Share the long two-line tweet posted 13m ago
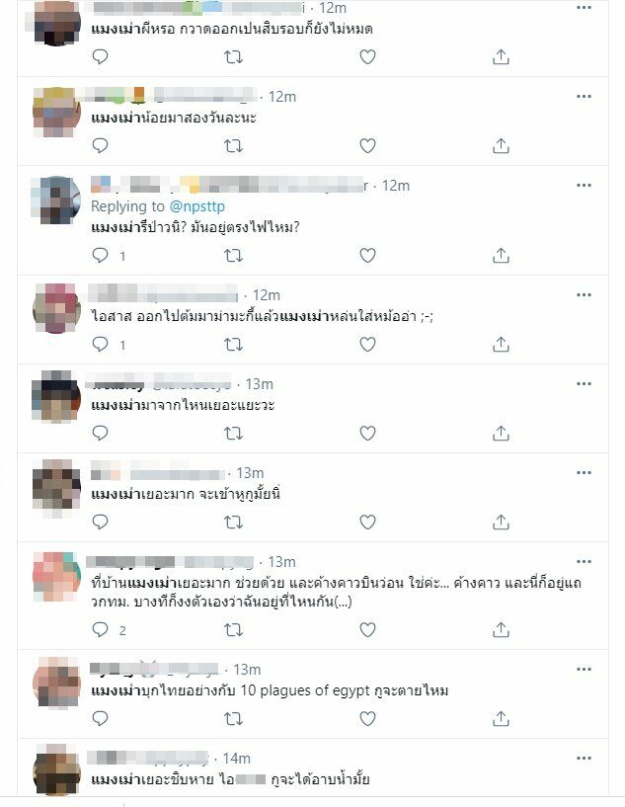Viewport: 625px width, 807px height. tap(501, 629)
